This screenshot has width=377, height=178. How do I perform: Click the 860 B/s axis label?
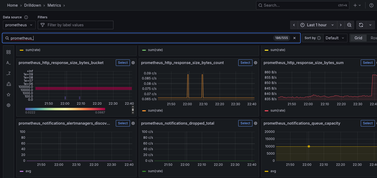click(x=270, y=72)
